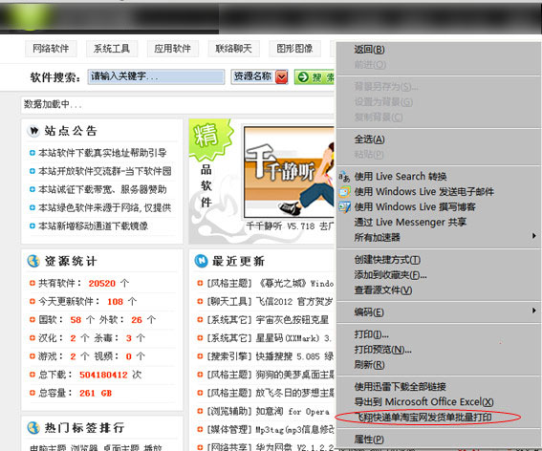This screenshot has width=542, height=451.
Task: Open the 系统工具 category tab
Action: click(112, 49)
